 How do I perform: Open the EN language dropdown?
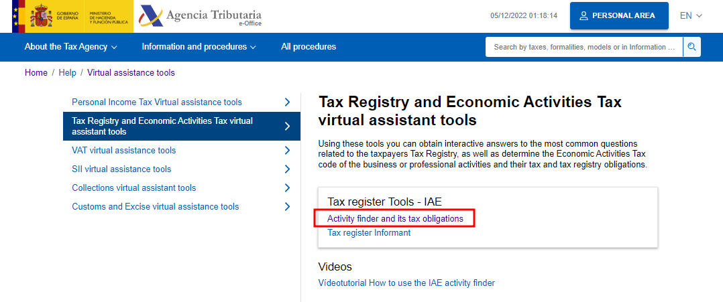pos(691,15)
